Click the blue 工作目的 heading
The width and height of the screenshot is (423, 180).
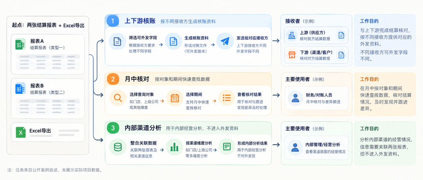(369, 21)
